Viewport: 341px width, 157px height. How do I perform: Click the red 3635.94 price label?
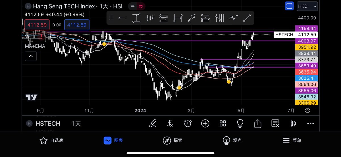pos(307,72)
